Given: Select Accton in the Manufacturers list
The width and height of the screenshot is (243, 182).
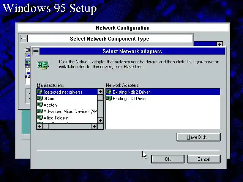Looking at the screenshot, I should pyautogui.click(x=67, y=105).
